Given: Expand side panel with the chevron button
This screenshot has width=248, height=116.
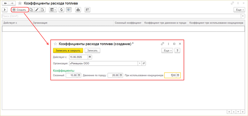Looking at the screenshot, I should tap(5, 10).
